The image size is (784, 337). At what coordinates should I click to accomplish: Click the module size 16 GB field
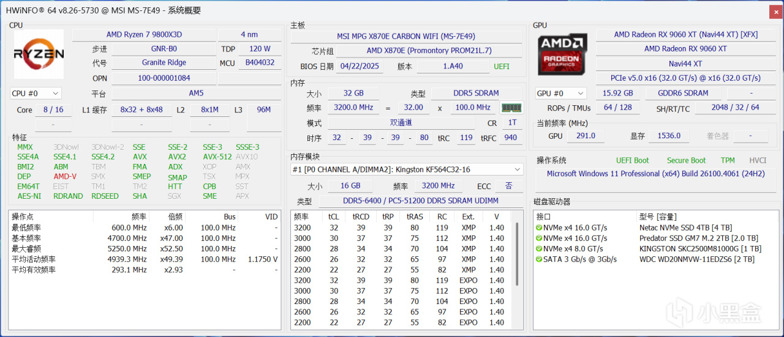pyautogui.click(x=351, y=186)
